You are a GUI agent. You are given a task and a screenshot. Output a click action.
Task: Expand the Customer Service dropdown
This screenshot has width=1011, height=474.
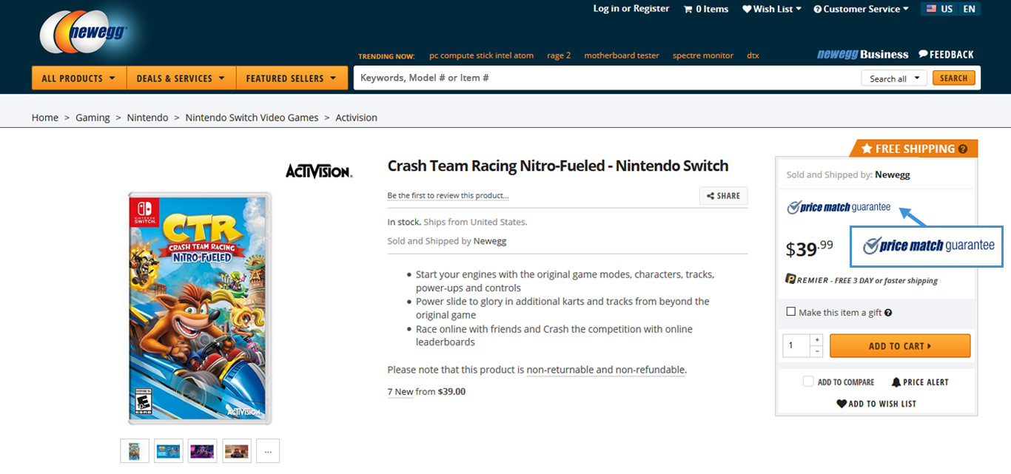point(862,9)
